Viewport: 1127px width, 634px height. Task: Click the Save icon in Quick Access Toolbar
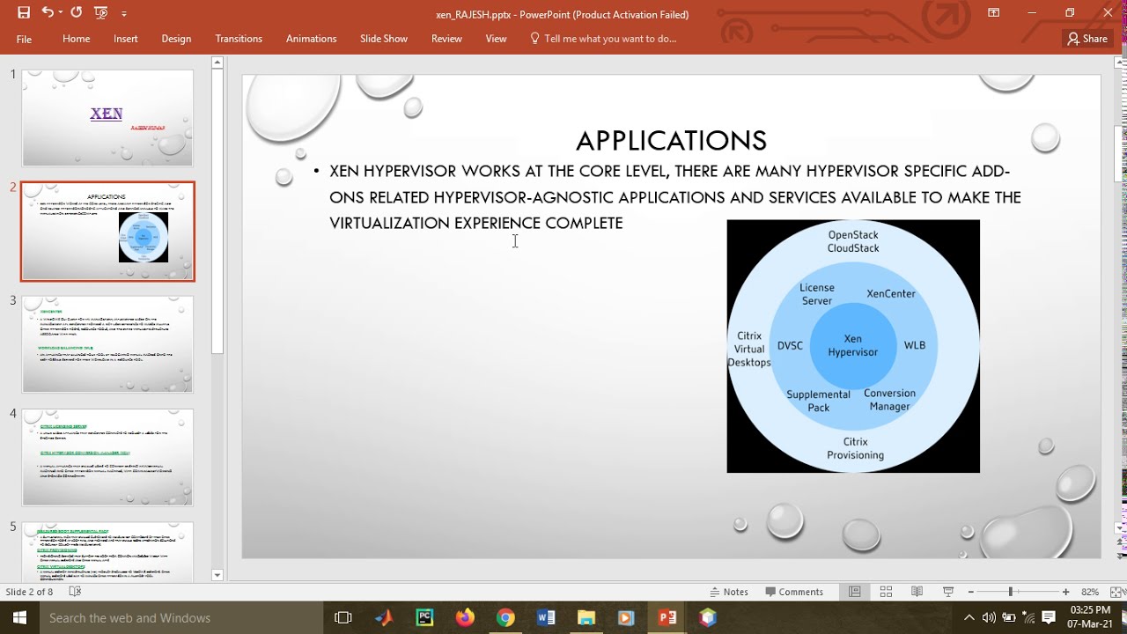pos(24,12)
